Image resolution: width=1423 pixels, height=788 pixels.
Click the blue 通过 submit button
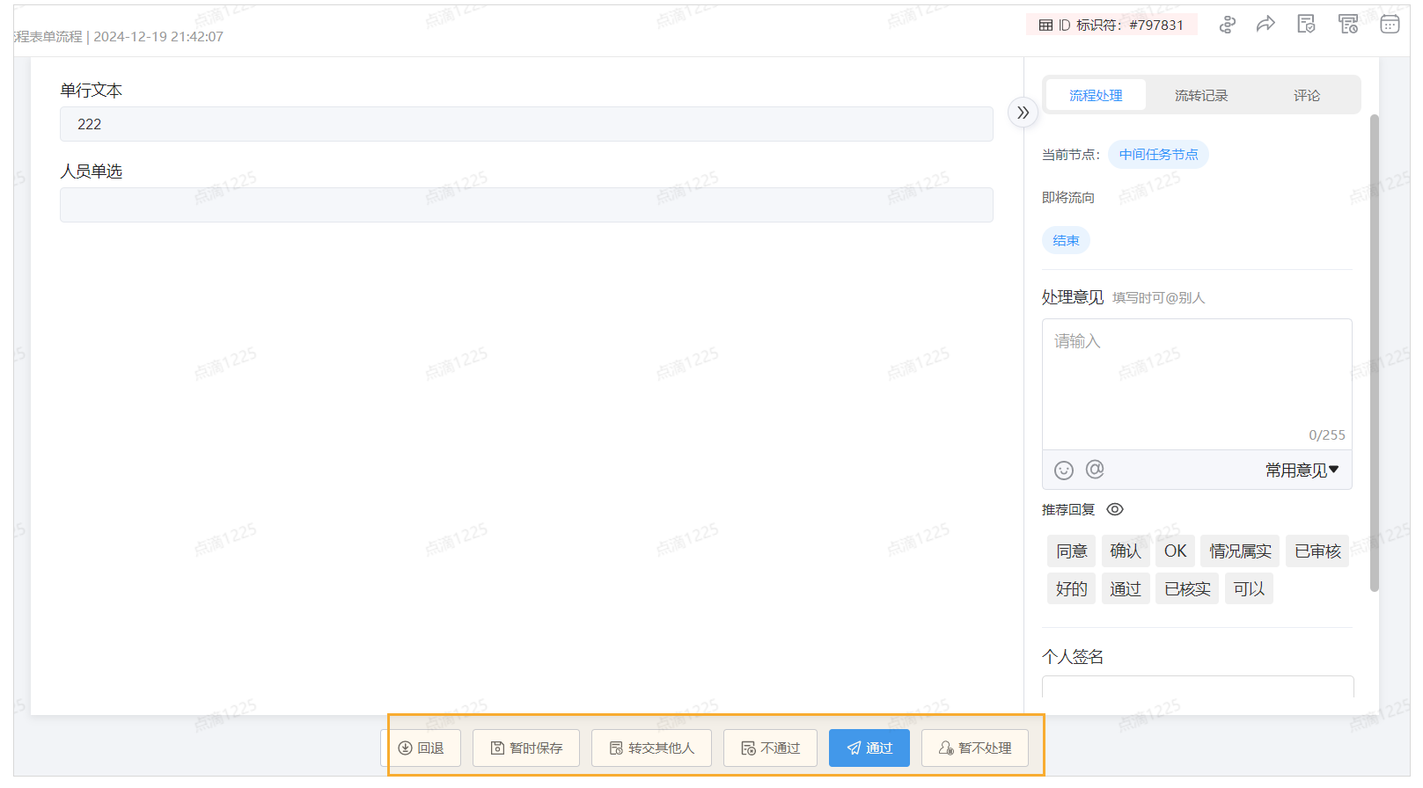click(869, 748)
